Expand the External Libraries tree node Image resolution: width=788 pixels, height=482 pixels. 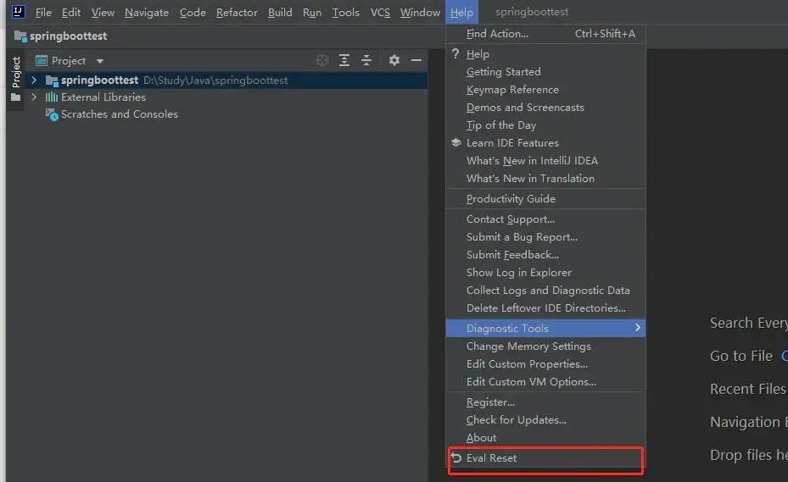click(34, 97)
